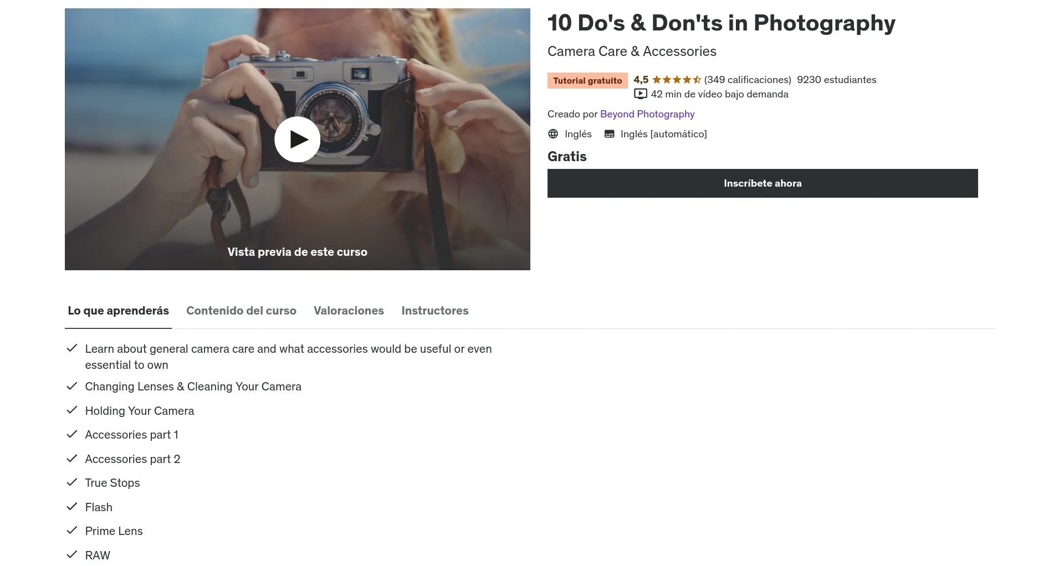Image resolution: width=1064 pixels, height=566 pixels.
Task: Click the checkmark beside RAW
Action: click(72, 554)
